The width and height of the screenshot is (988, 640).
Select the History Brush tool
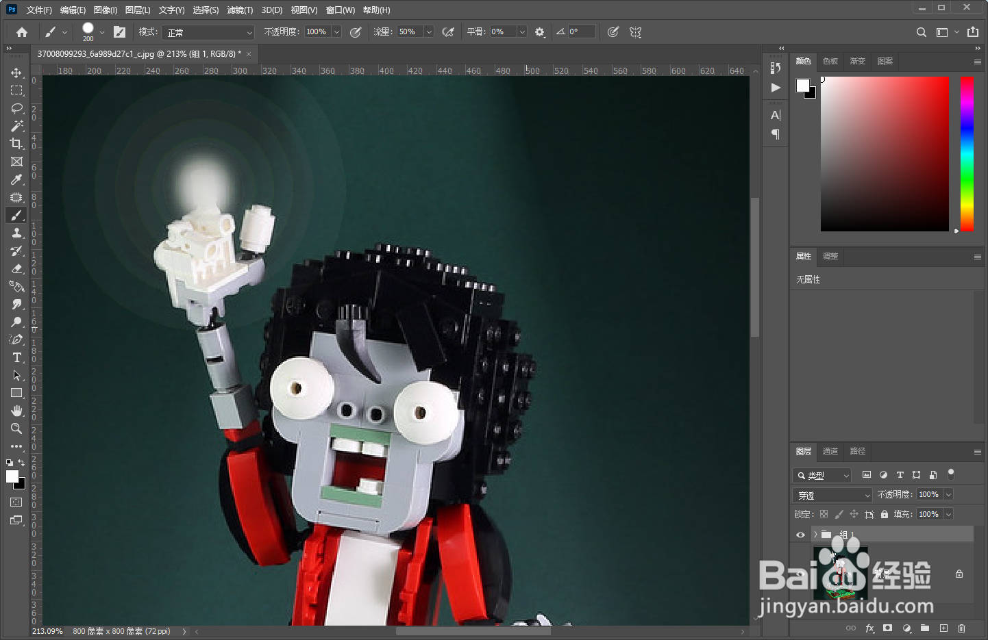click(x=16, y=251)
